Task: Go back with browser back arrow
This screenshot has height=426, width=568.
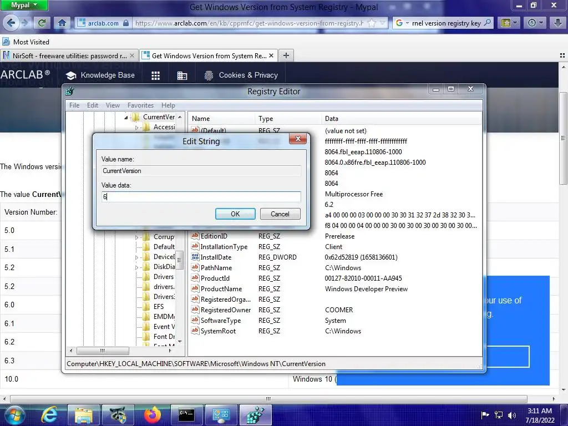Action: [x=11, y=23]
